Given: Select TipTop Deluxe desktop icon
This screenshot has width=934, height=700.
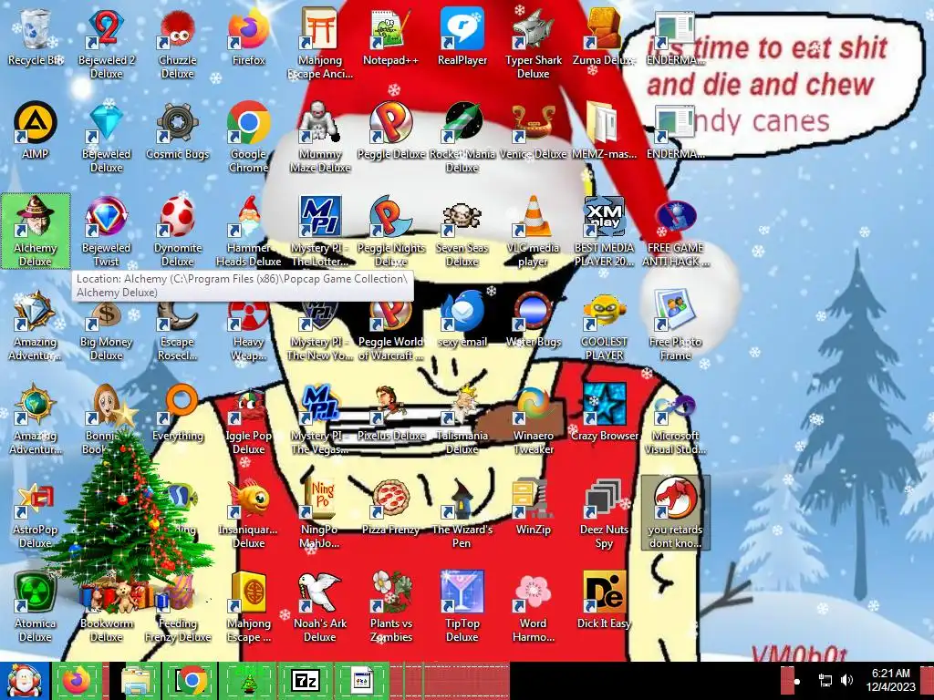Looking at the screenshot, I should [x=462, y=607].
